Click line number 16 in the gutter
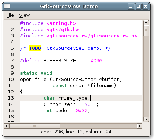This screenshot has height=140, width=154. (x=11, y=117)
